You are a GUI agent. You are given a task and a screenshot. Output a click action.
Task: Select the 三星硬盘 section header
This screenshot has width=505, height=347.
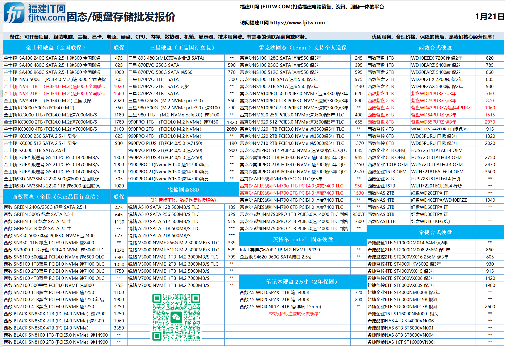183,48
